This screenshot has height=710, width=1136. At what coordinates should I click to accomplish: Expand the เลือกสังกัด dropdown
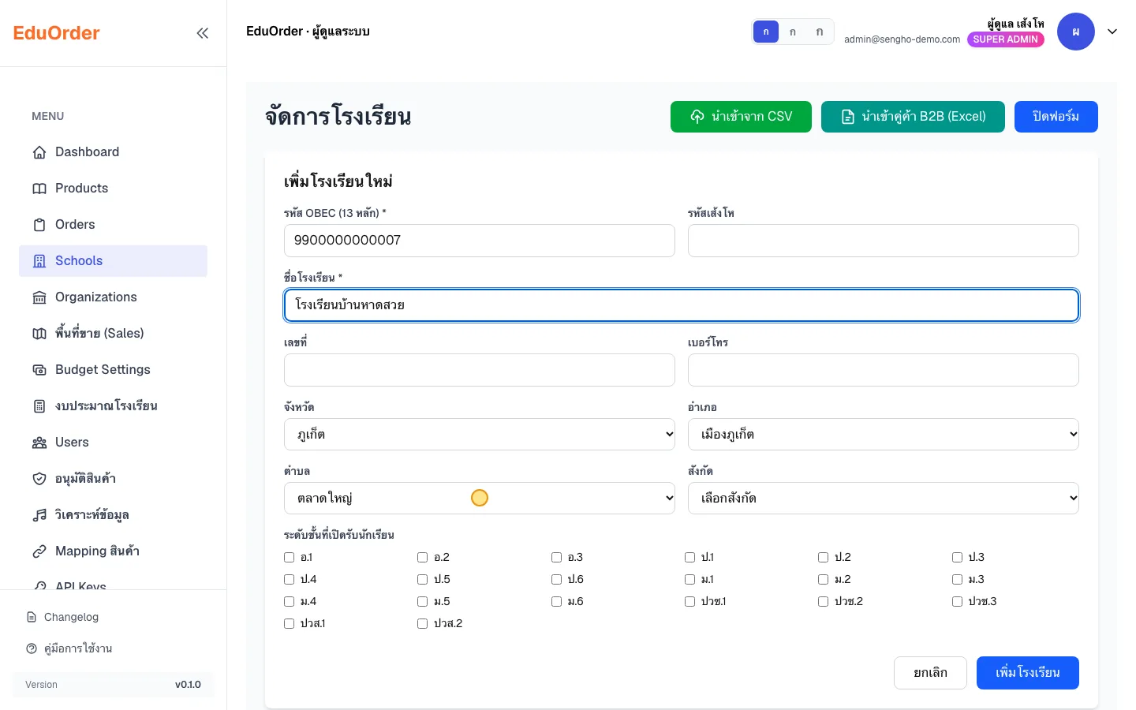tap(884, 498)
